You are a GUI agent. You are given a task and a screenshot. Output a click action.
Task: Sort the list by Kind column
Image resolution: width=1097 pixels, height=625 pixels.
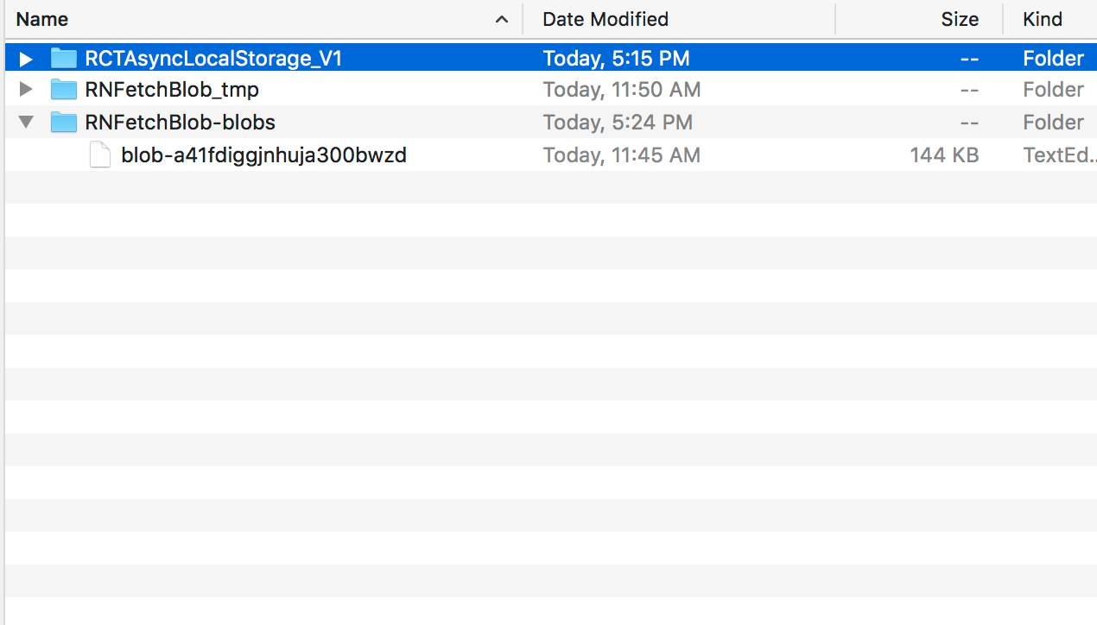coord(1043,19)
